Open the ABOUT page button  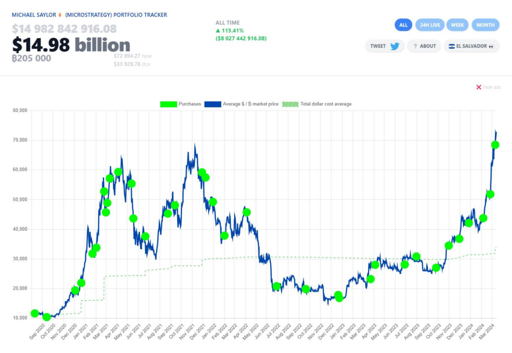(x=424, y=46)
